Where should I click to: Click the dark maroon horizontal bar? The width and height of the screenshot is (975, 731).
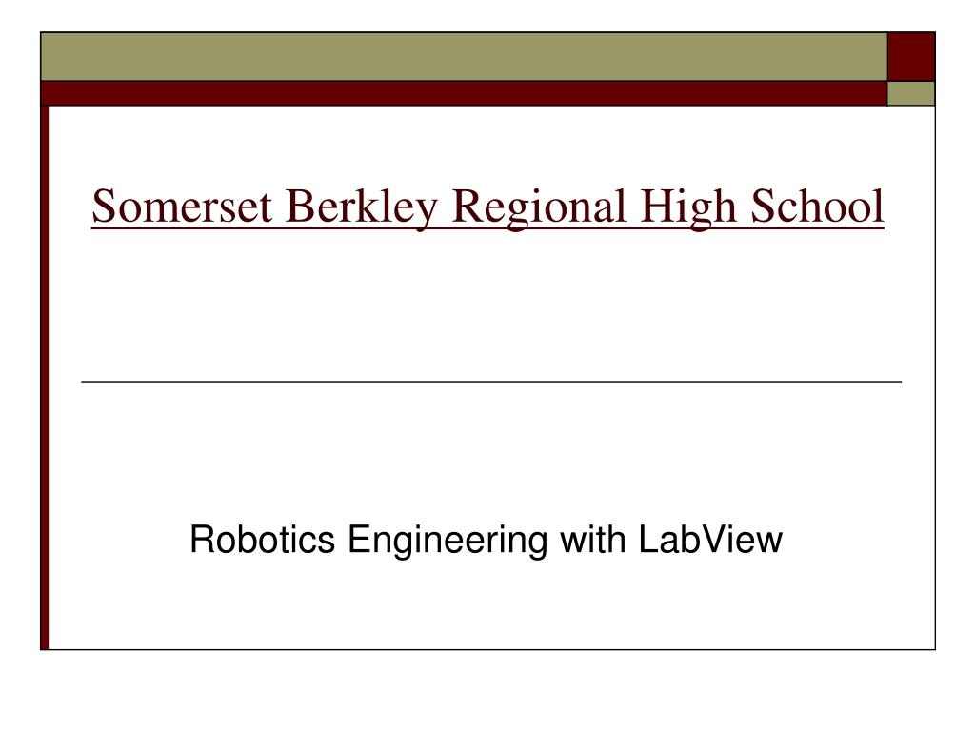[464, 93]
